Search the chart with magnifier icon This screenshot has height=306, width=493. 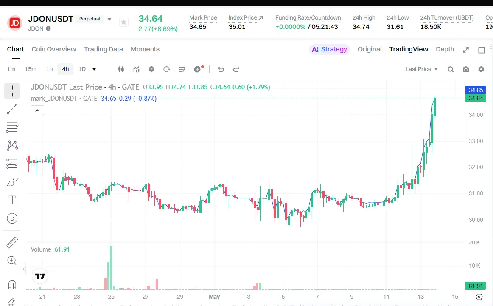coord(451,69)
